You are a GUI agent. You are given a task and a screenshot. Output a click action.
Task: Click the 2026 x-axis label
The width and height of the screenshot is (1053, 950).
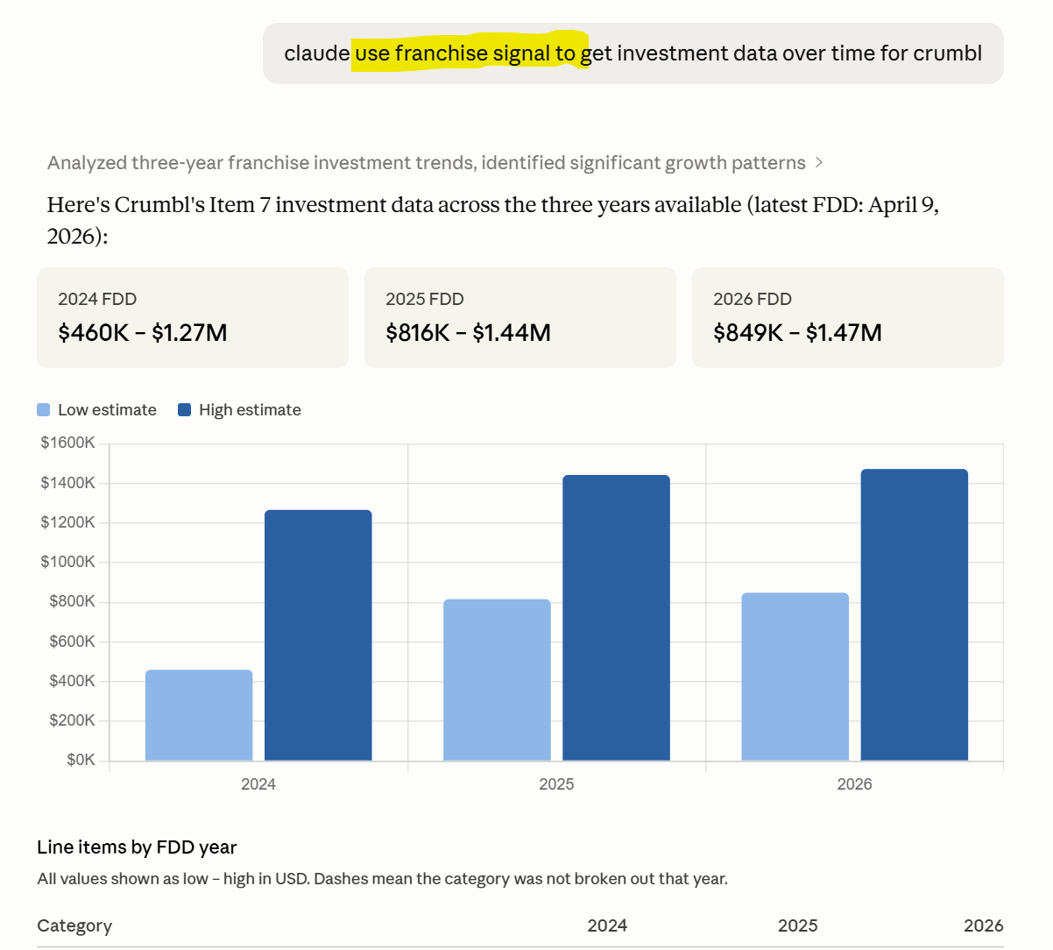854,784
